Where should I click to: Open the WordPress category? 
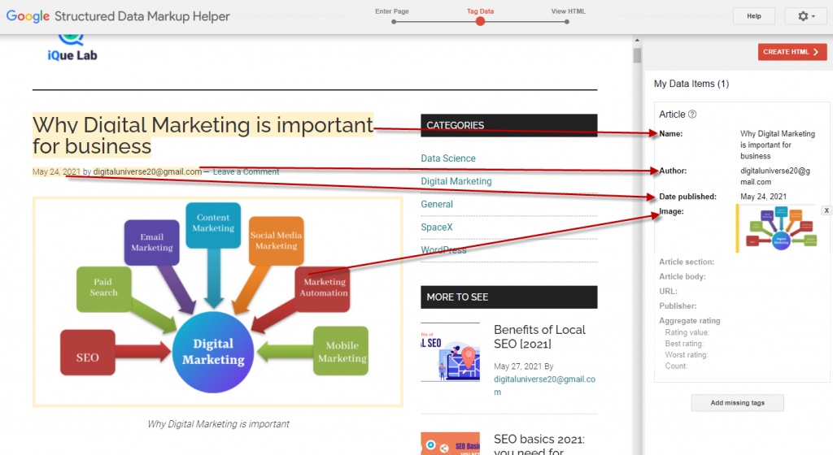(443, 249)
